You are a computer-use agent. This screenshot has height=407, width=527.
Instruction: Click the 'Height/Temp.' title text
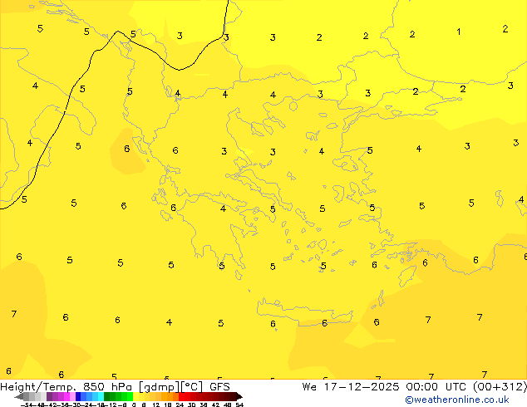coord(38,386)
